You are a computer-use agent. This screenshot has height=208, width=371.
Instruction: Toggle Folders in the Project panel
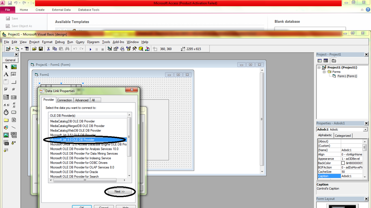click(x=334, y=61)
